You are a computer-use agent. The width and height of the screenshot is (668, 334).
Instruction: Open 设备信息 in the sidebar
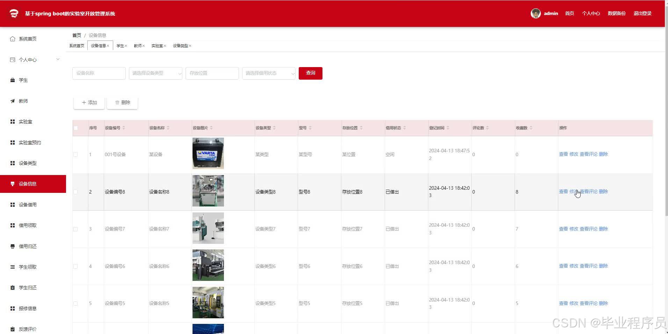pyautogui.click(x=33, y=184)
